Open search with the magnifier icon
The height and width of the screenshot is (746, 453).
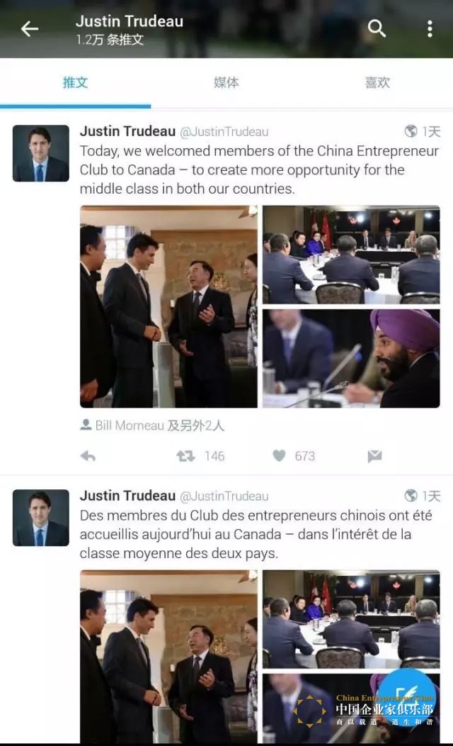(x=377, y=28)
